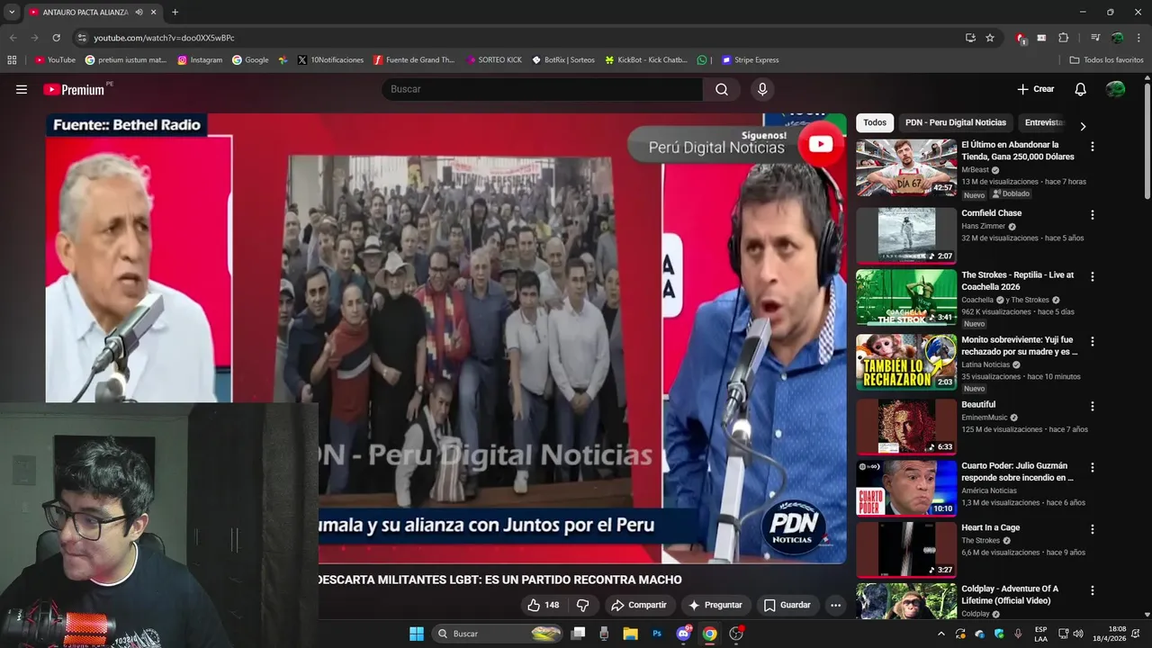Open more actions three-dot menu under video

coord(835,605)
